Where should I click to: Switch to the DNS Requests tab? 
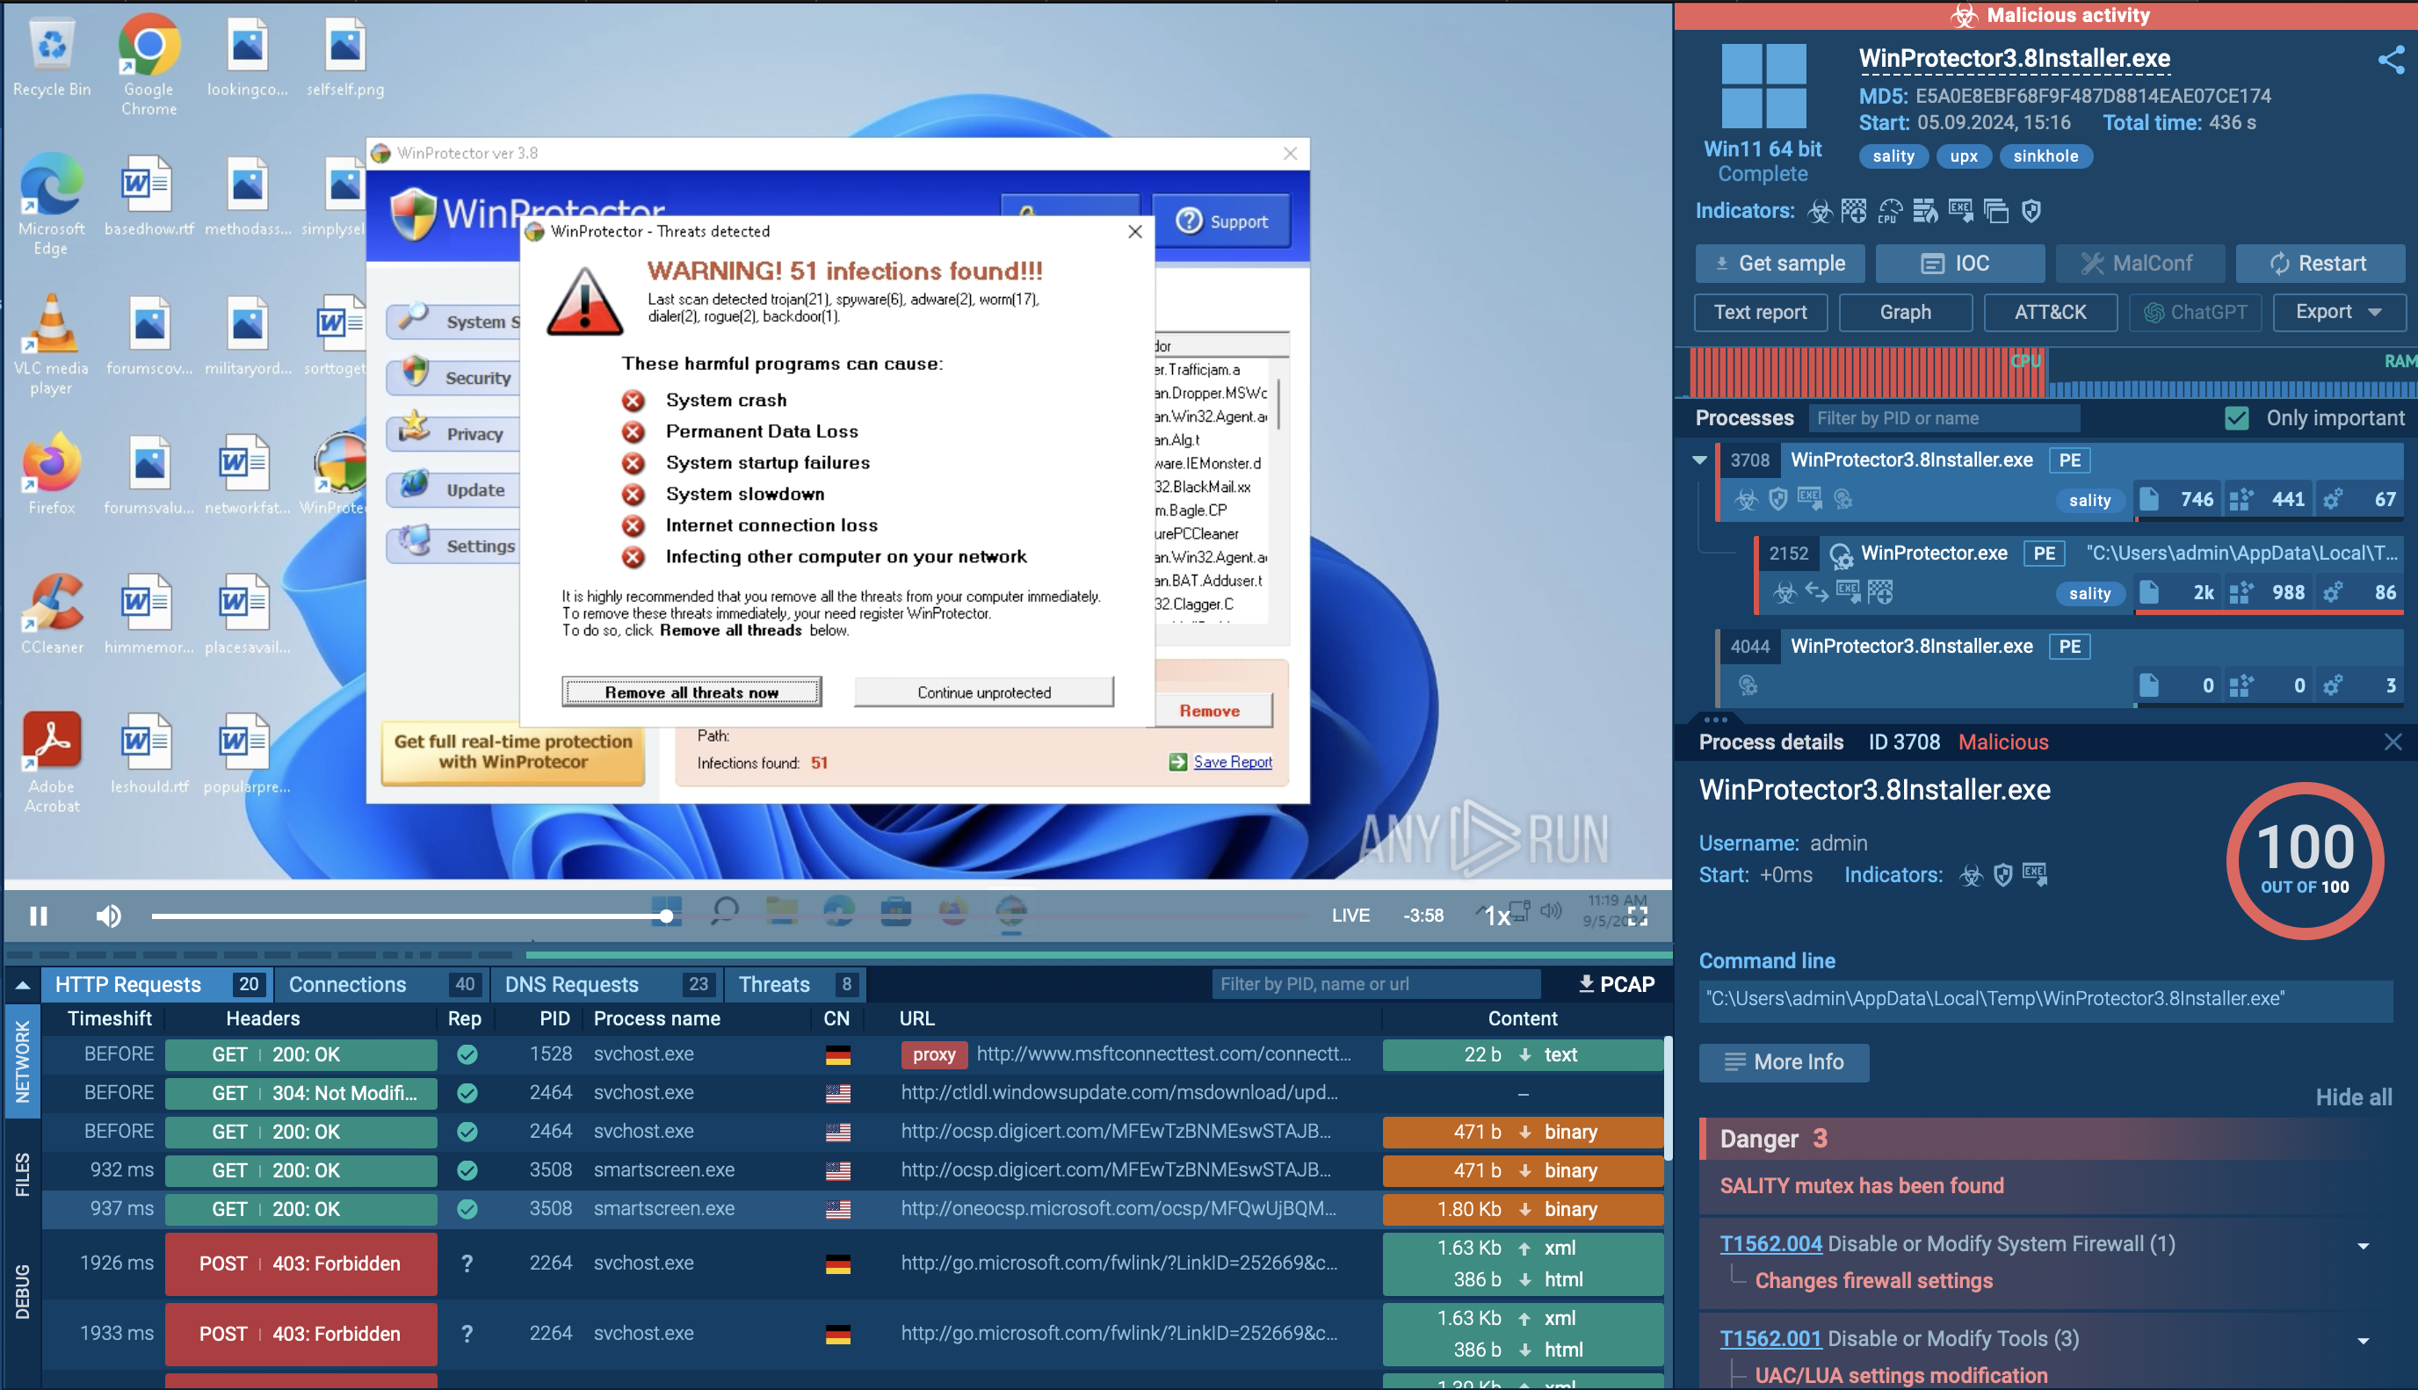(571, 984)
